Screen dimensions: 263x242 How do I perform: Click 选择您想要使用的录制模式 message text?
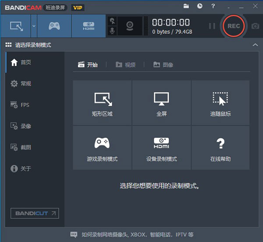(x=160, y=186)
